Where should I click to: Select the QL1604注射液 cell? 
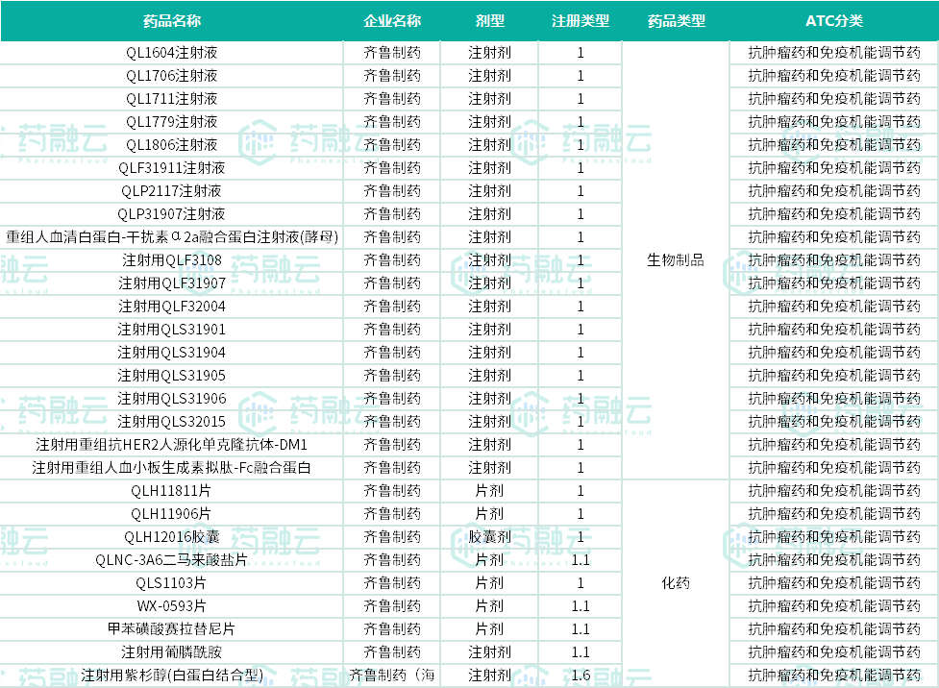pos(171,53)
